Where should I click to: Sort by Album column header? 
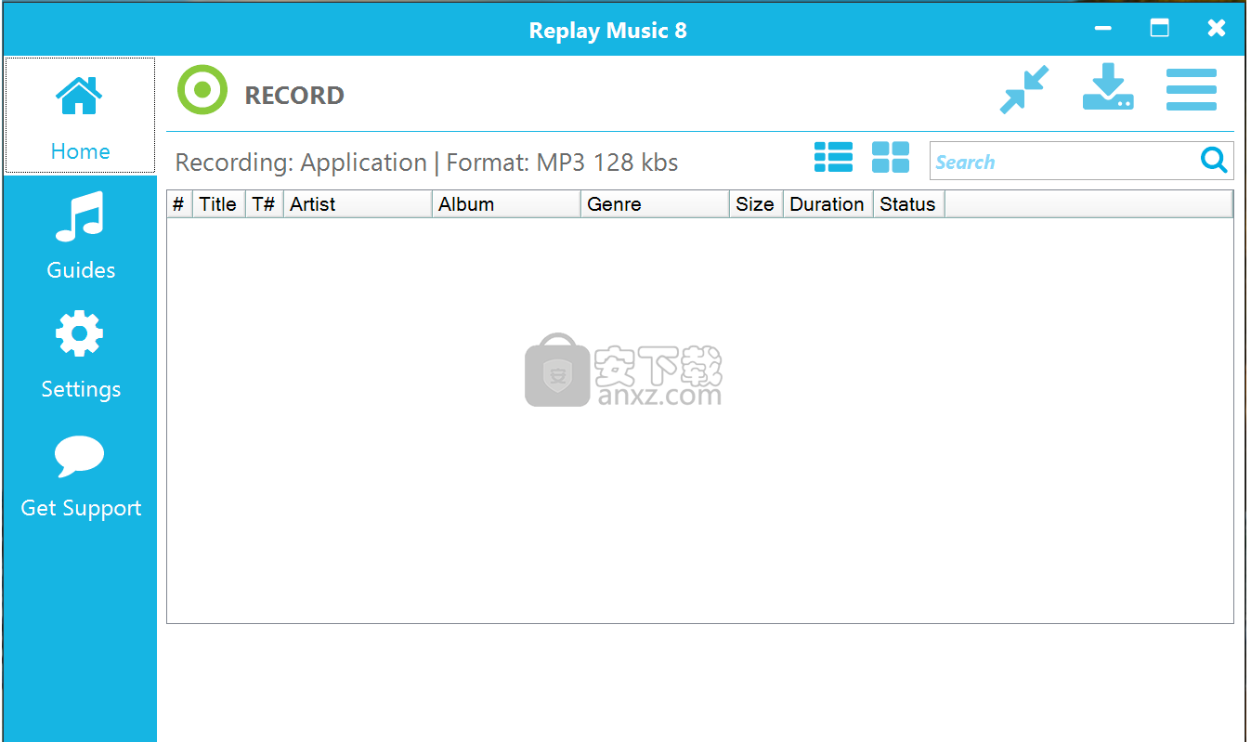pyautogui.click(x=506, y=204)
